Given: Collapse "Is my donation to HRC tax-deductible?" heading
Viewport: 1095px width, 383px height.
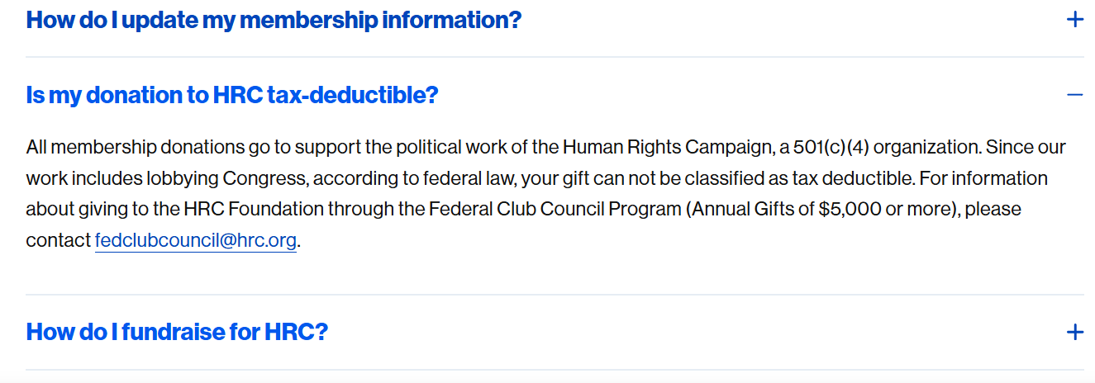Looking at the screenshot, I should pos(232,95).
